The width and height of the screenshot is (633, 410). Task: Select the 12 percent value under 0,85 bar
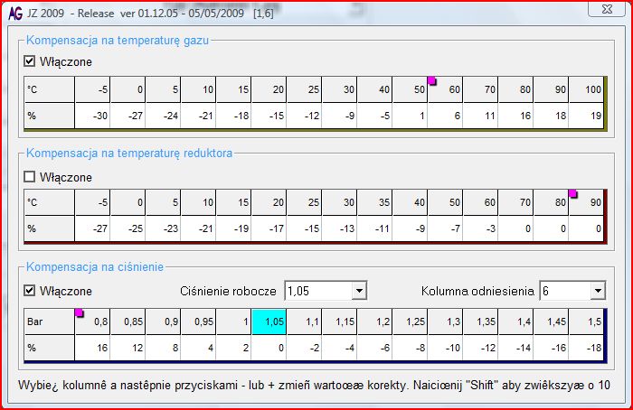[x=128, y=348]
